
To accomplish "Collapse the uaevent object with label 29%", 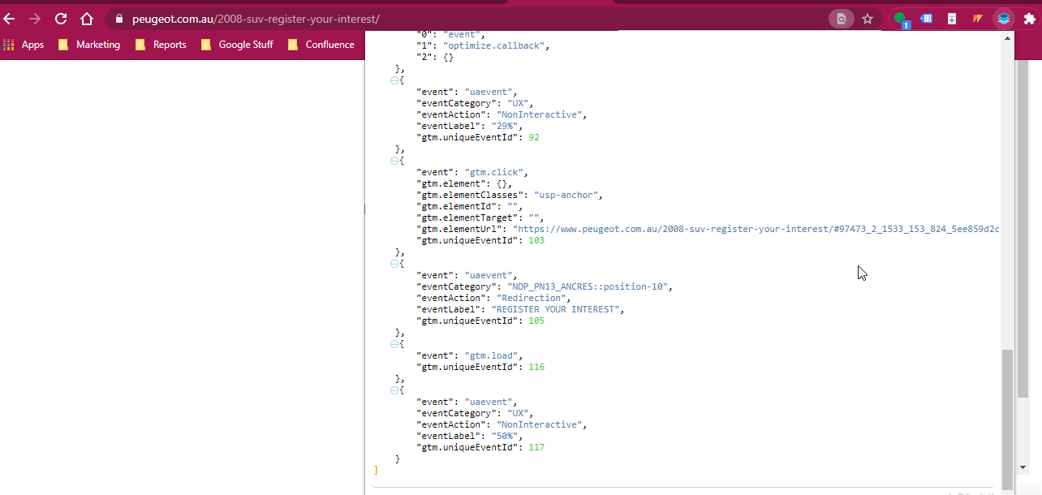I will point(394,80).
